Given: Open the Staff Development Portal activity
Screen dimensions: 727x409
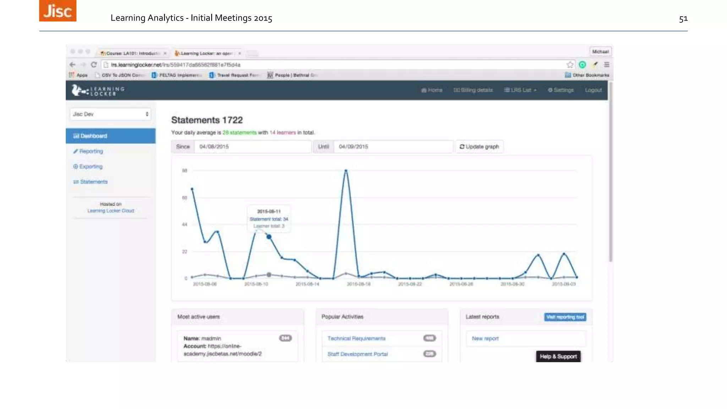Looking at the screenshot, I should 358,354.
